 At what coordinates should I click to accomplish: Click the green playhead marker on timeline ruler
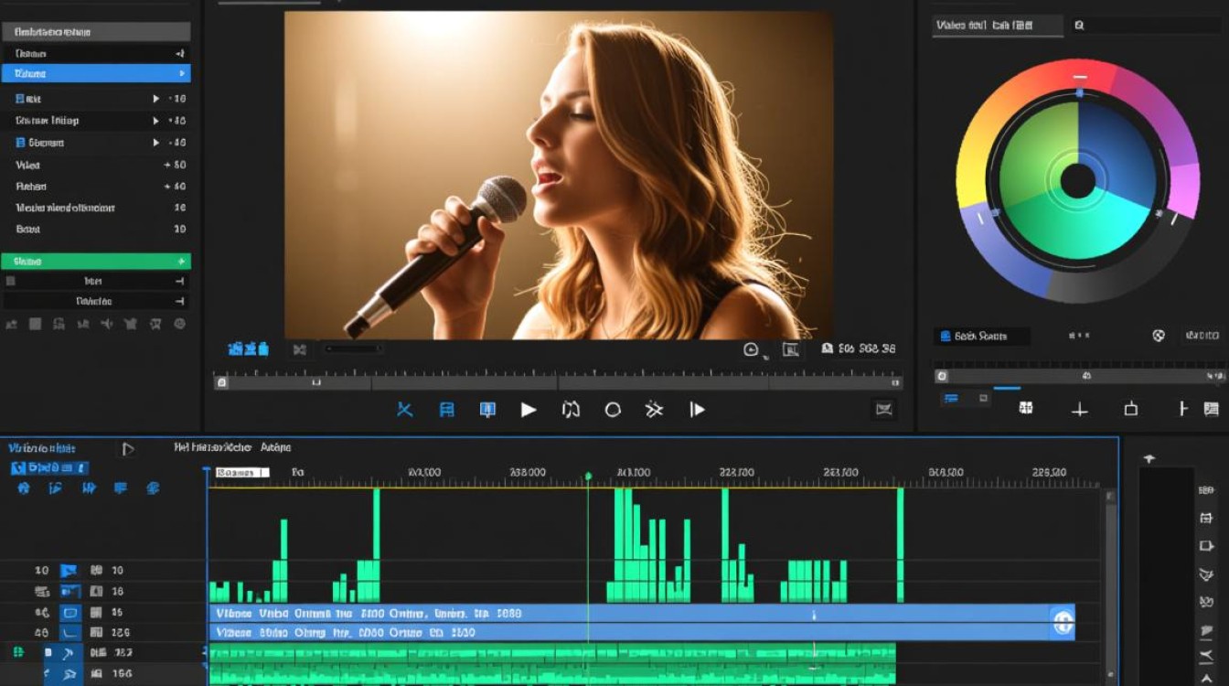[588, 477]
